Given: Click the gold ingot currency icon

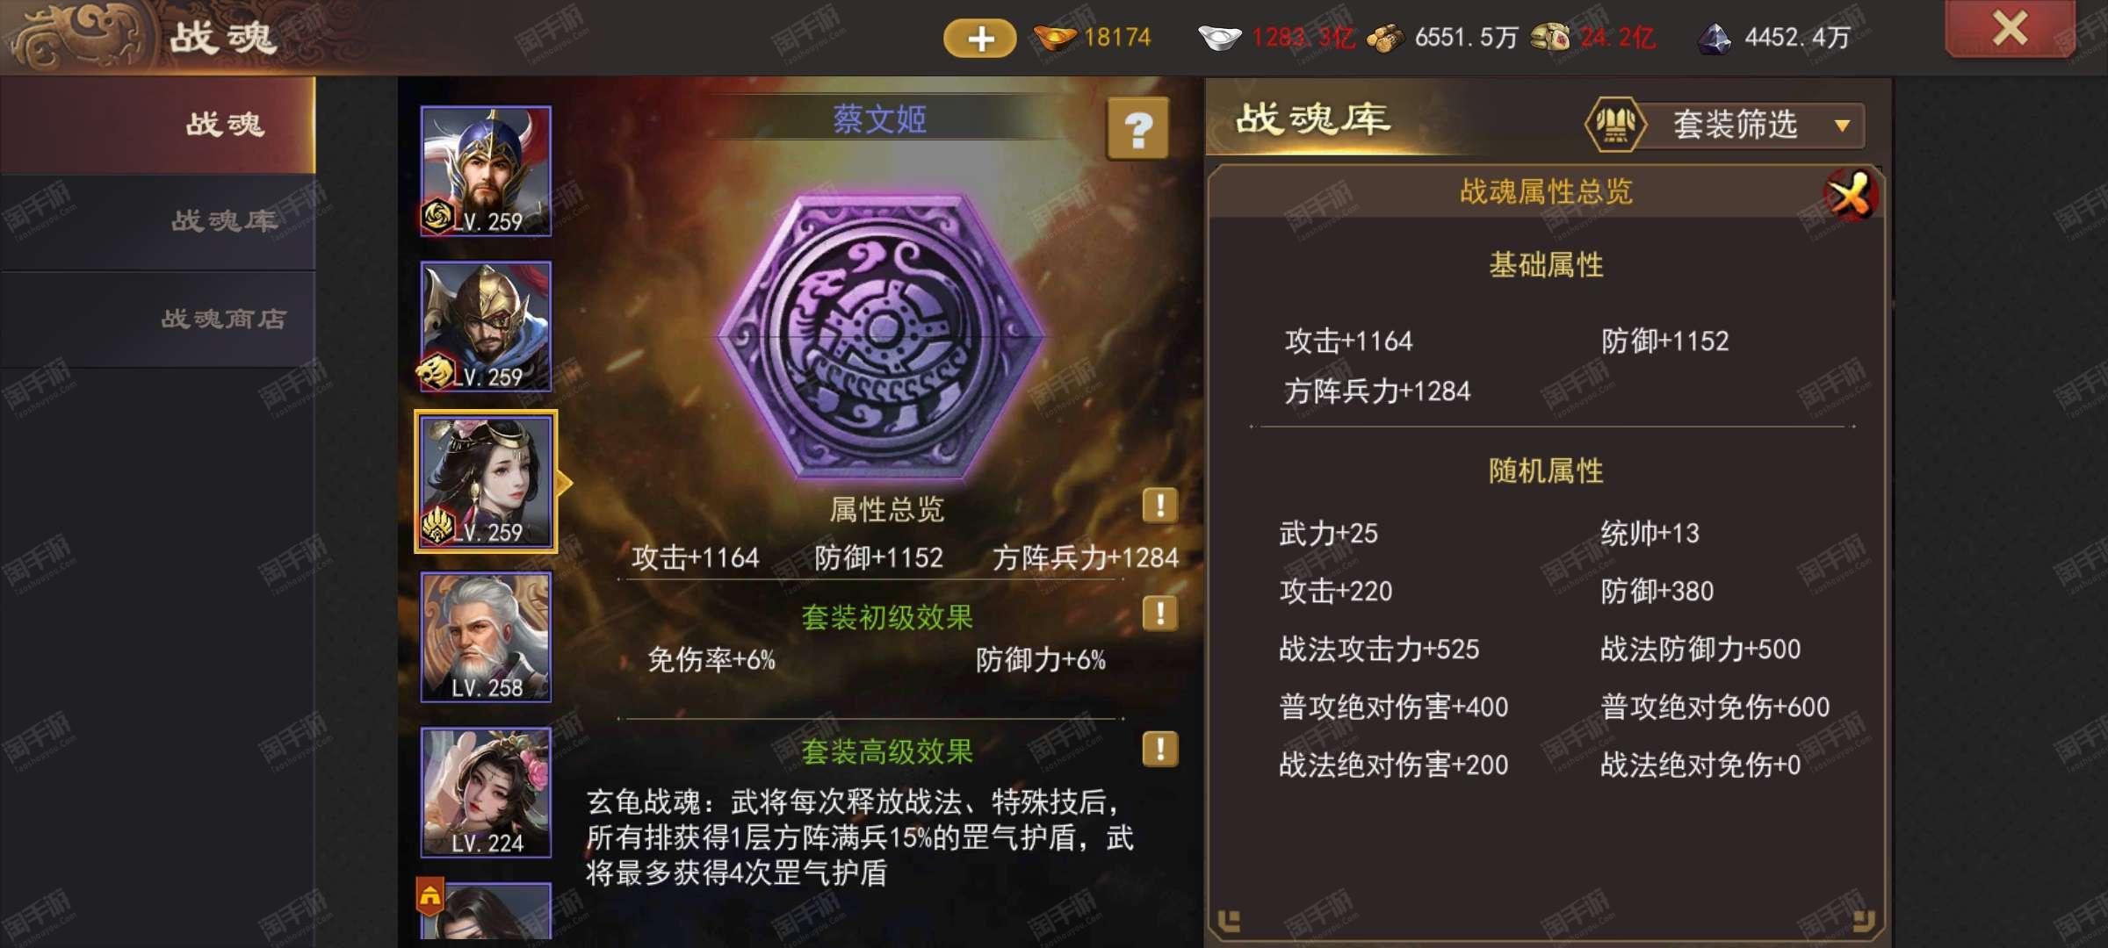Looking at the screenshot, I should pos(1054,38).
